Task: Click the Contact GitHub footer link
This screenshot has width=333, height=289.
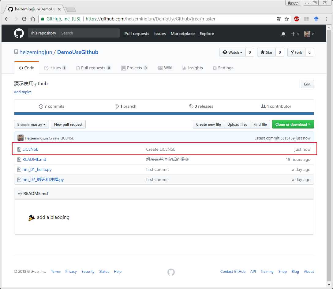Action: point(233,272)
